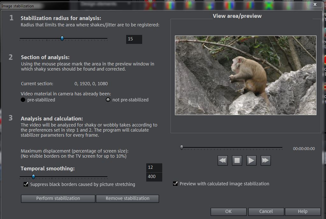
Task: Click the fast-forward button under the preview
Action: [x=265, y=161]
